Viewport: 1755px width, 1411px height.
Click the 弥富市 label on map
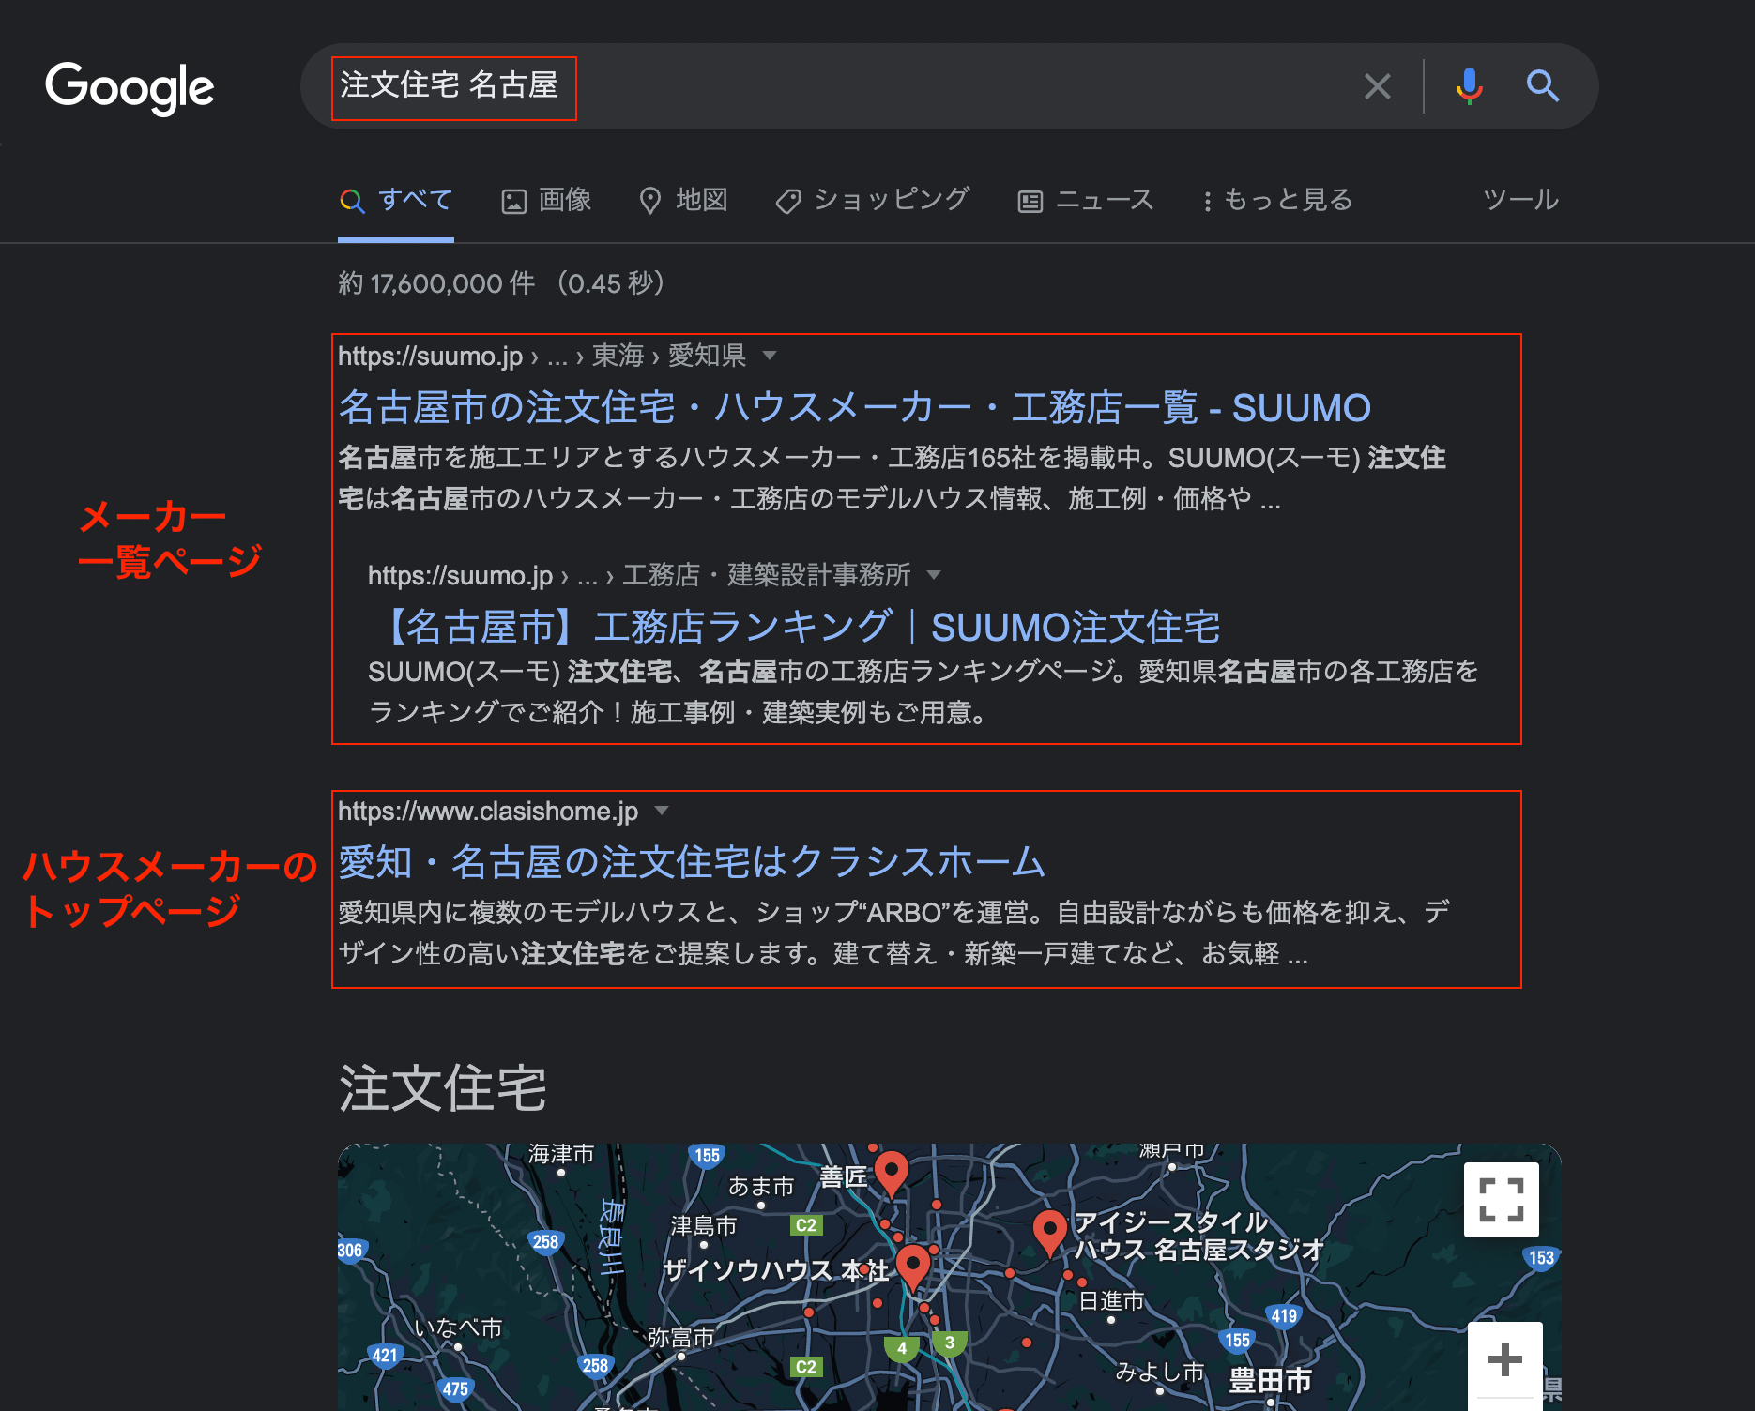tap(680, 1337)
